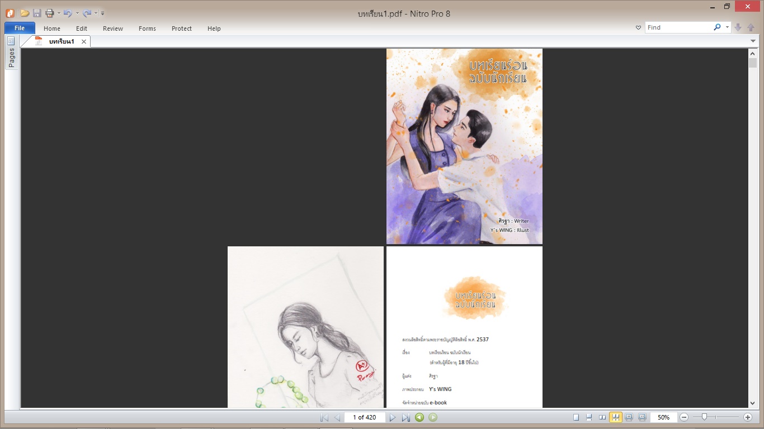
Task: Select the Forms ribbon tab
Action: (148, 28)
